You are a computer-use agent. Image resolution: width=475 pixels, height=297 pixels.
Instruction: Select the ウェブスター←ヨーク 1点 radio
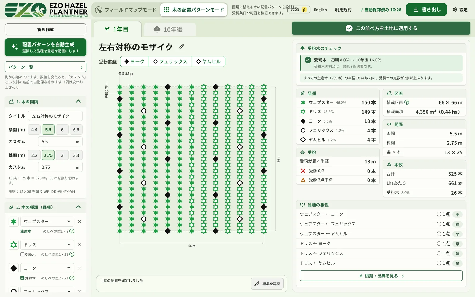click(439, 214)
